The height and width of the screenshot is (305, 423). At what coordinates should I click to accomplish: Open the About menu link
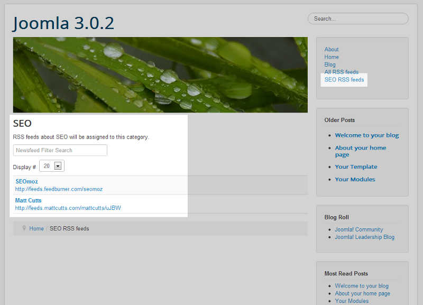pos(332,49)
